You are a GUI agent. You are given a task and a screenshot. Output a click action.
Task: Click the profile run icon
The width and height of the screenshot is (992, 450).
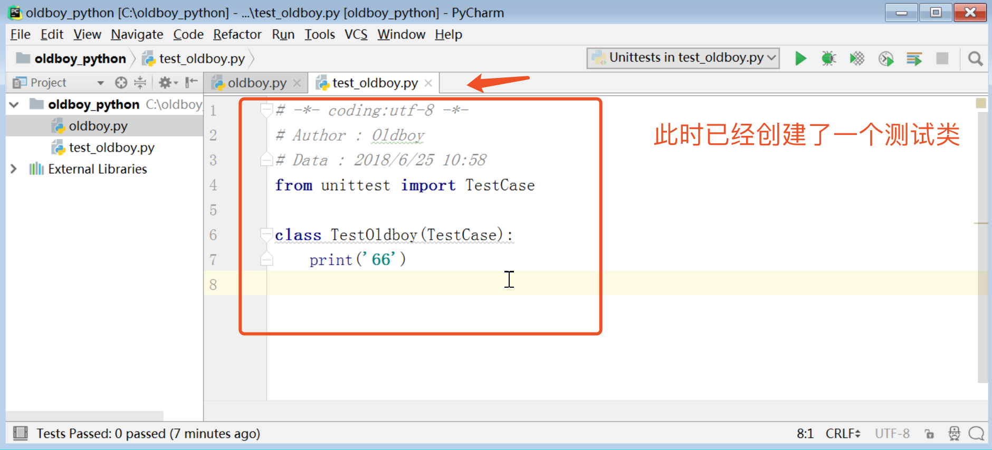[886, 58]
